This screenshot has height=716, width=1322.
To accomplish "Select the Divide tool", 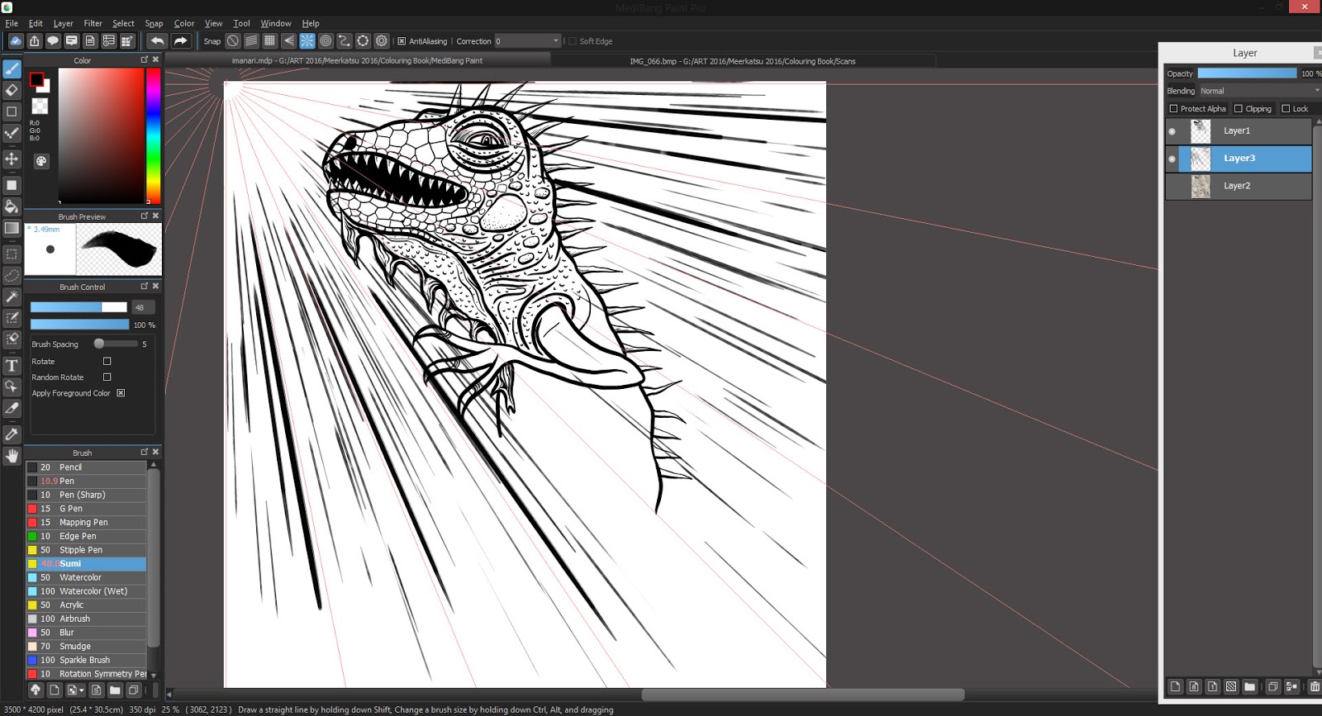I will pos(12,408).
